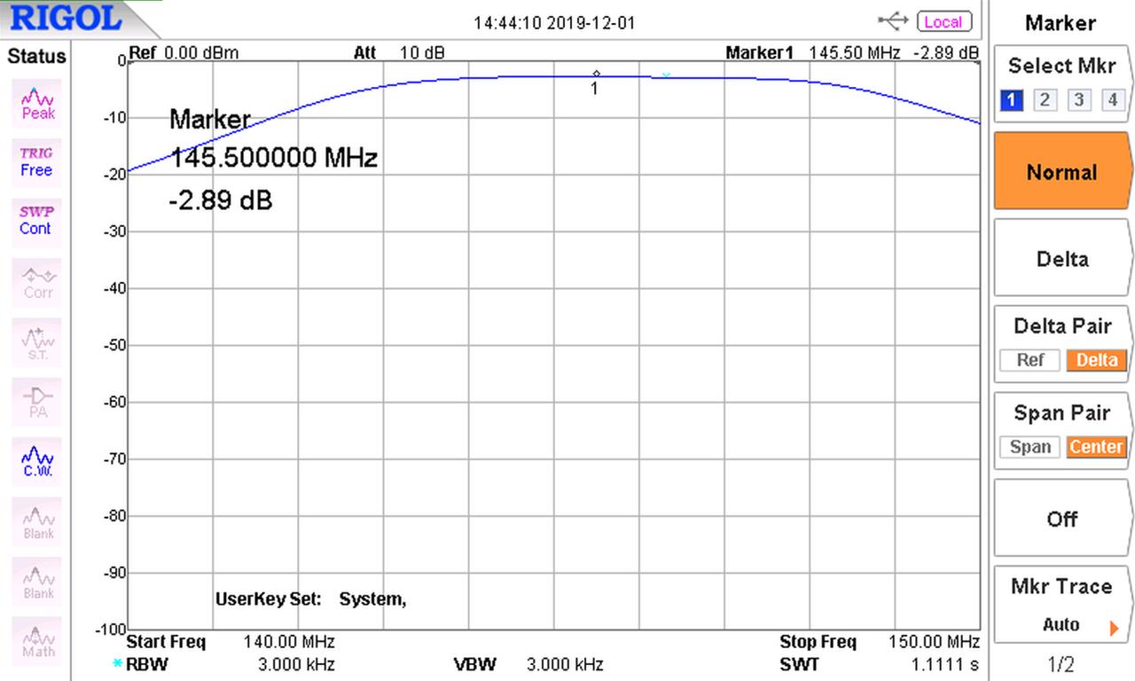The width and height of the screenshot is (1135, 681).
Task: Select the S.T. sweep time icon
Action: point(35,338)
